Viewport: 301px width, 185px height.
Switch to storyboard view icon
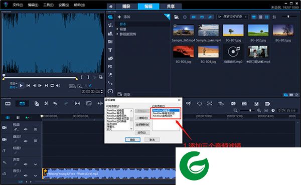point(8,104)
